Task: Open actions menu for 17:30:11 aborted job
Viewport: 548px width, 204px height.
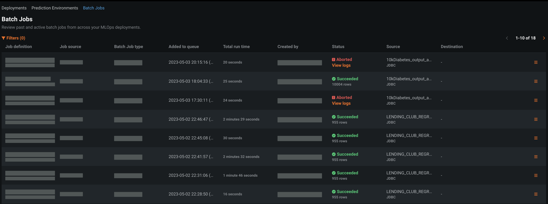Action: click(536, 100)
